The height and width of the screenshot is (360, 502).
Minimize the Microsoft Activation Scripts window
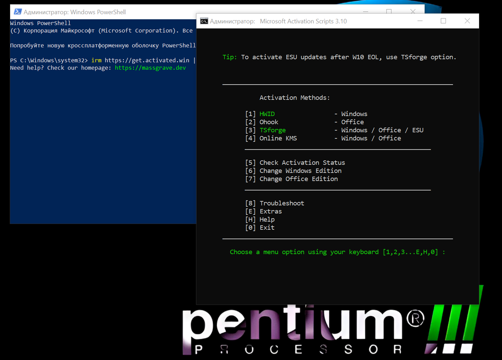pyautogui.click(x=419, y=21)
